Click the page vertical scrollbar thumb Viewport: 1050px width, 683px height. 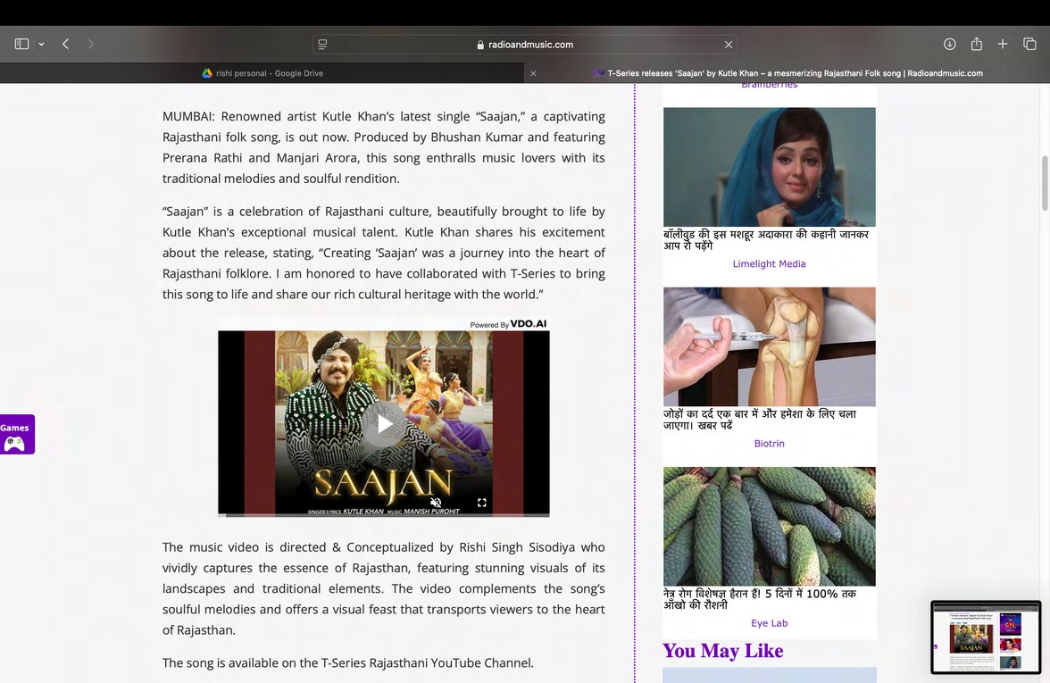tap(1045, 184)
